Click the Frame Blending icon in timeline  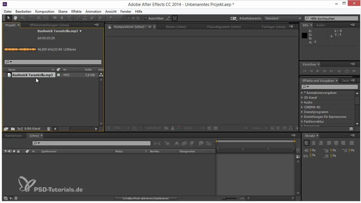click(x=184, y=143)
